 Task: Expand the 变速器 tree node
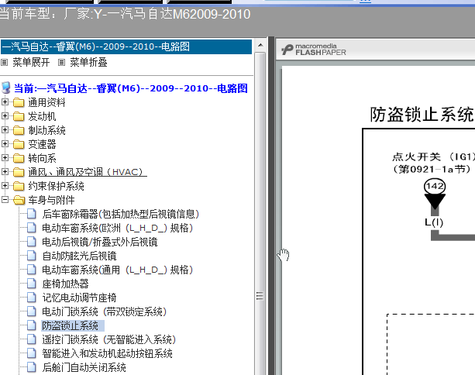click(x=5, y=144)
